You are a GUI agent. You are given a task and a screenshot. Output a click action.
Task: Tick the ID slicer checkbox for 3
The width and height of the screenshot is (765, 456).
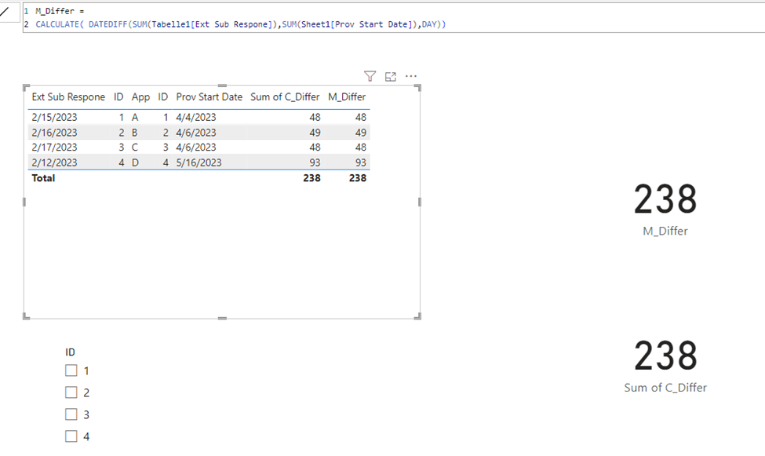pos(71,414)
